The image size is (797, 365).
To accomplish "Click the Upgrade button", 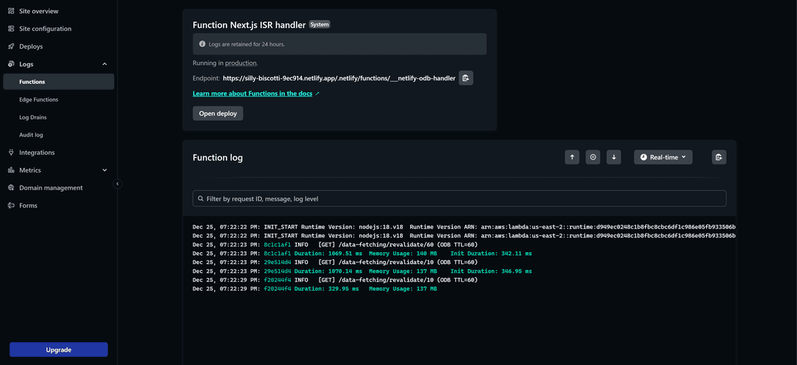I will (x=58, y=350).
